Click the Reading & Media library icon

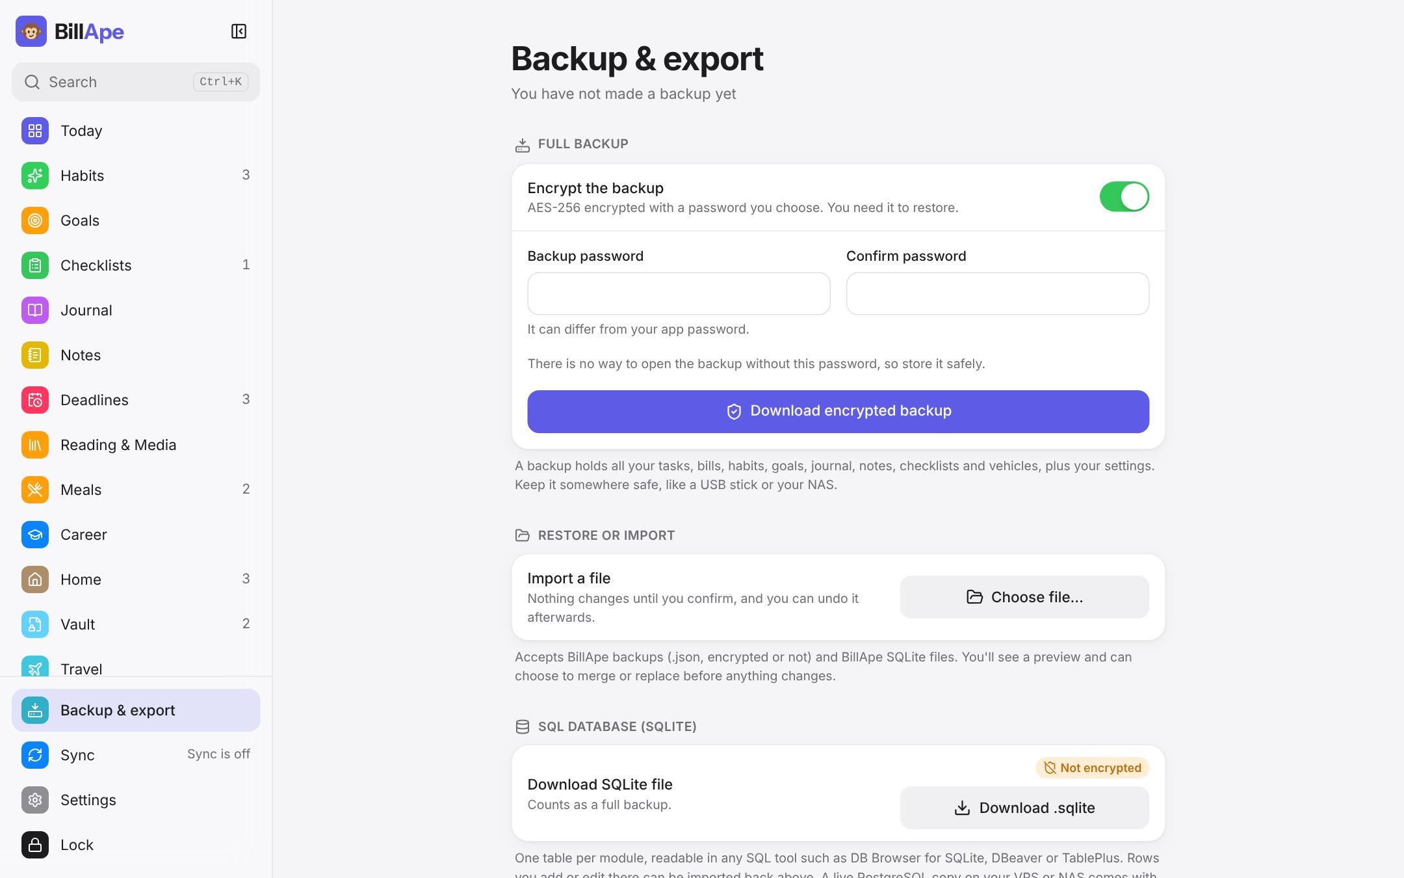coord(35,445)
